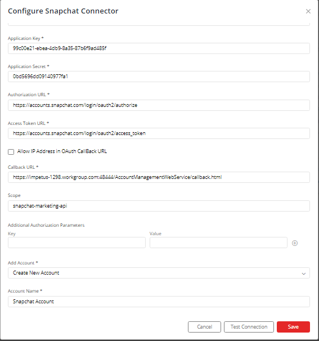Enable Allow IP Address in OAuth CallBack checkbox
The width and height of the screenshot is (319, 341).
pyautogui.click(x=11, y=151)
